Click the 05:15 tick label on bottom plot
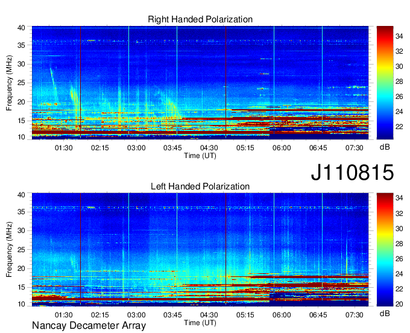 (245, 315)
